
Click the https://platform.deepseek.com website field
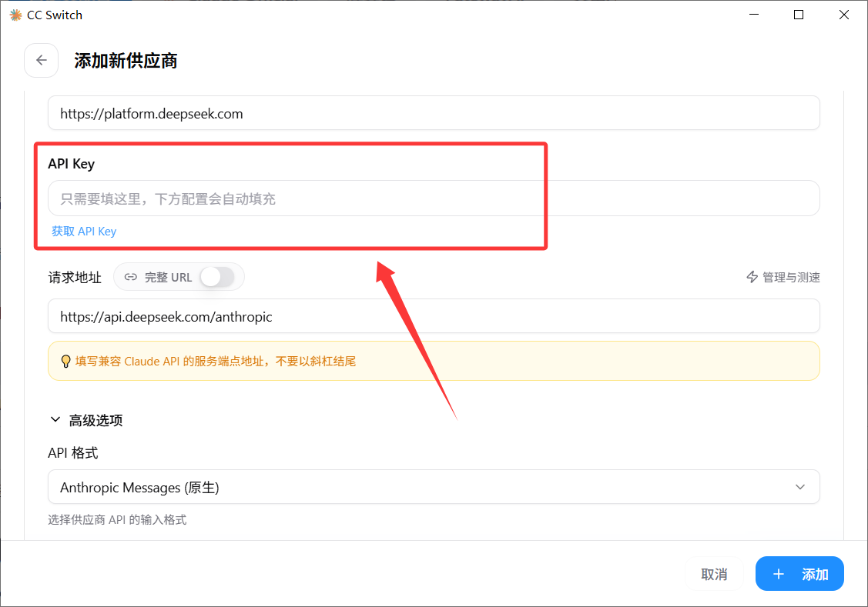point(434,113)
